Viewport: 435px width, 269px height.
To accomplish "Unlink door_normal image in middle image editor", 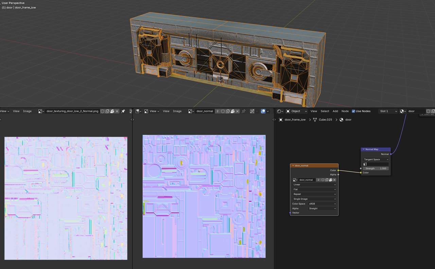I will (238, 111).
